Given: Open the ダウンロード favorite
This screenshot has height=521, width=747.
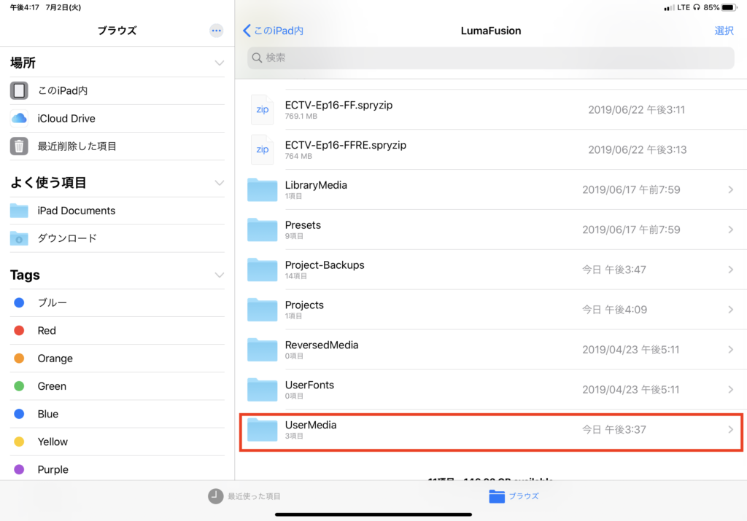Looking at the screenshot, I should click(117, 238).
